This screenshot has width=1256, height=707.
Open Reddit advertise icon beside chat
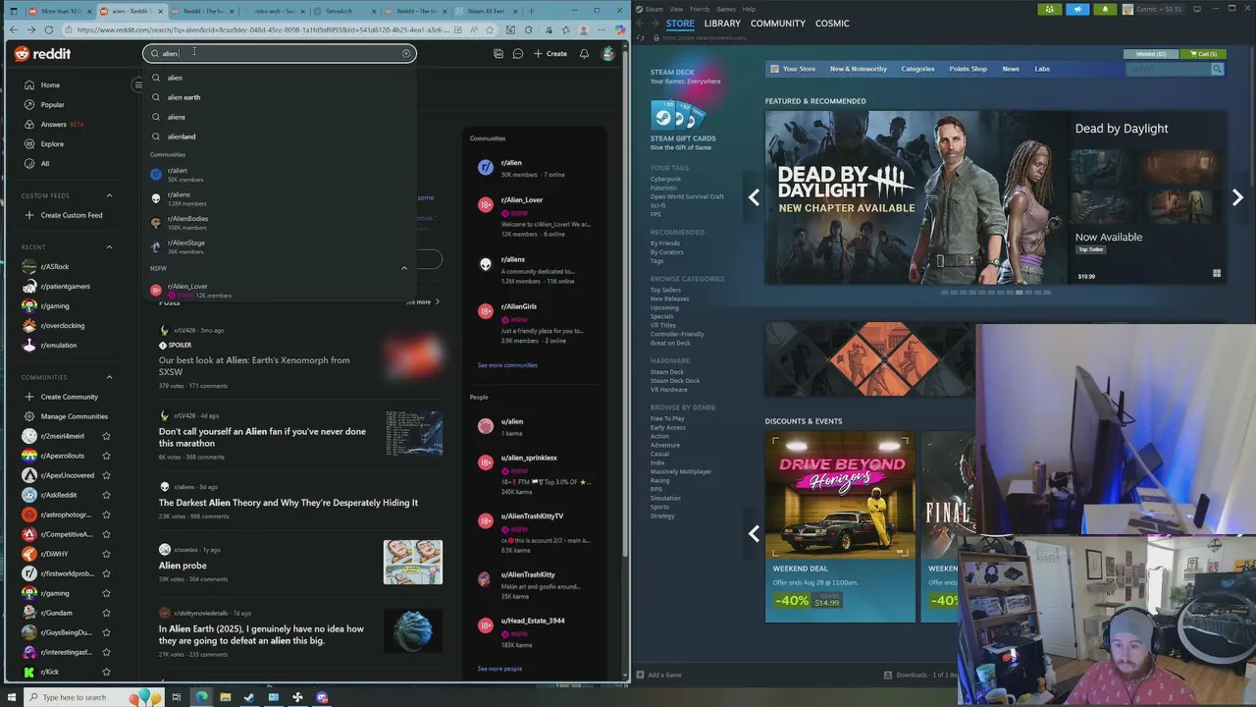pyautogui.click(x=498, y=54)
